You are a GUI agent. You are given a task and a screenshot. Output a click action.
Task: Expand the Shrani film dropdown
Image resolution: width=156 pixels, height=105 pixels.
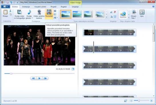135,18
